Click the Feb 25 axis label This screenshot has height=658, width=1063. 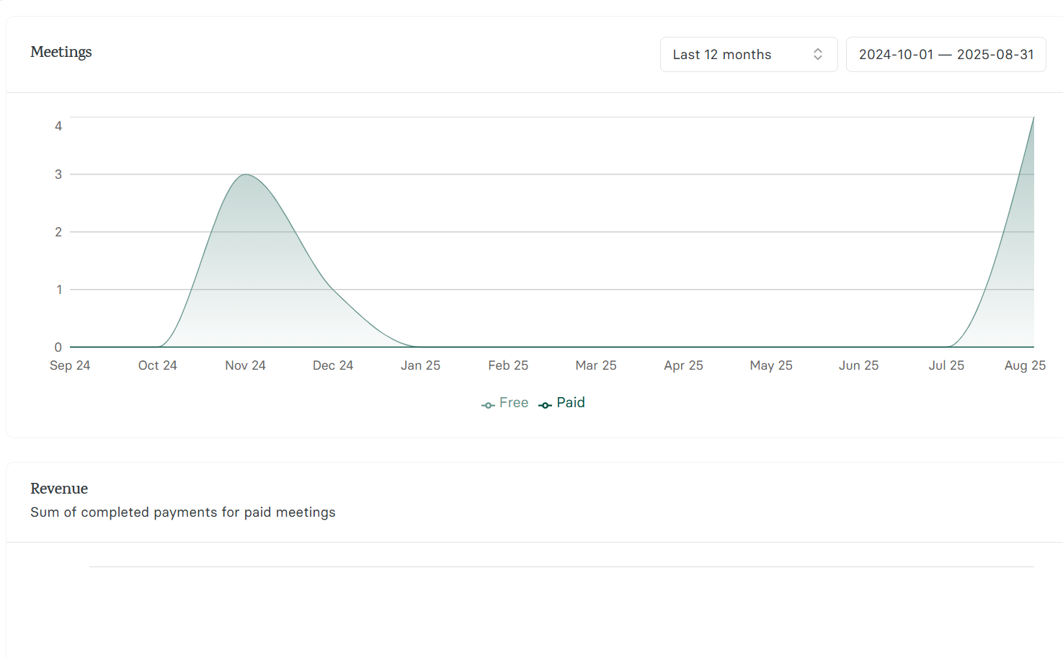(507, 365)
